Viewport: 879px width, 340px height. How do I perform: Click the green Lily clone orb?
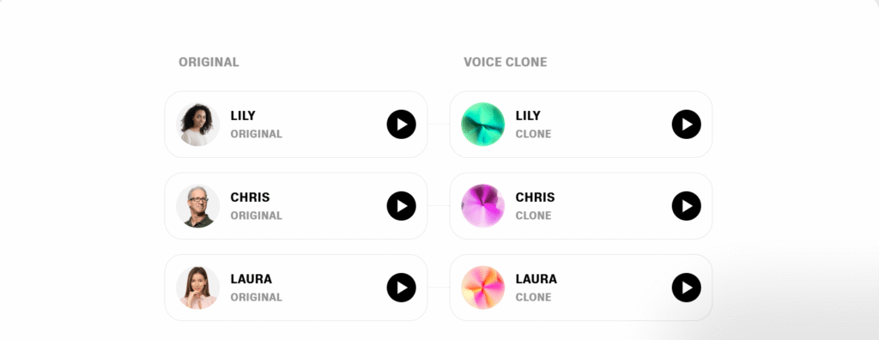click(482, 124)
